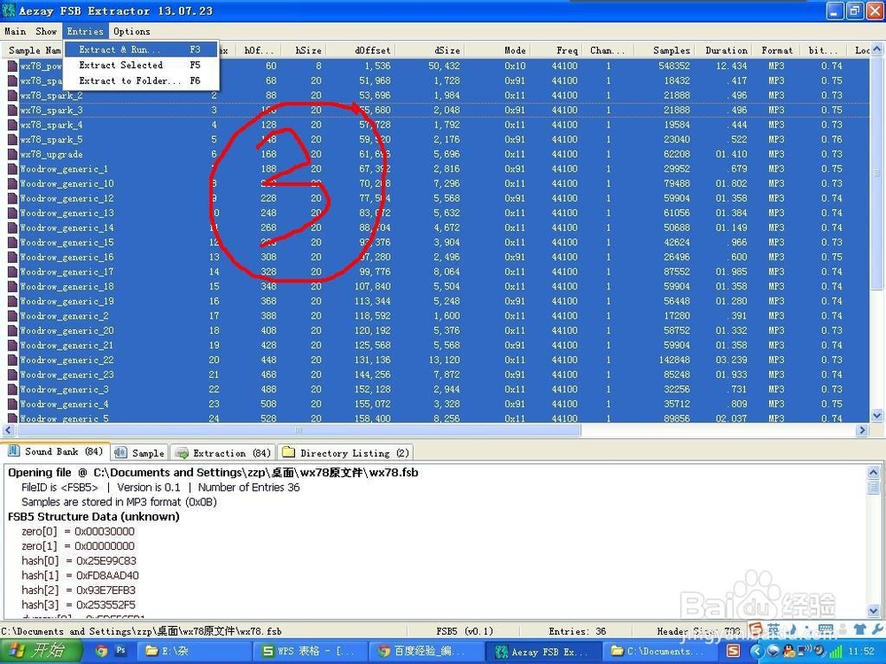Select the Woodrow_generic_12 row
The height and width of the screenshot is (664, 886).
[x=436, y=198]
